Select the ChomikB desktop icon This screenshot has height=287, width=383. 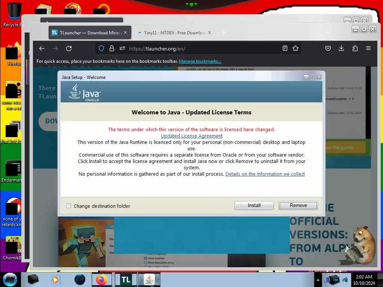(x=12, y=248)
